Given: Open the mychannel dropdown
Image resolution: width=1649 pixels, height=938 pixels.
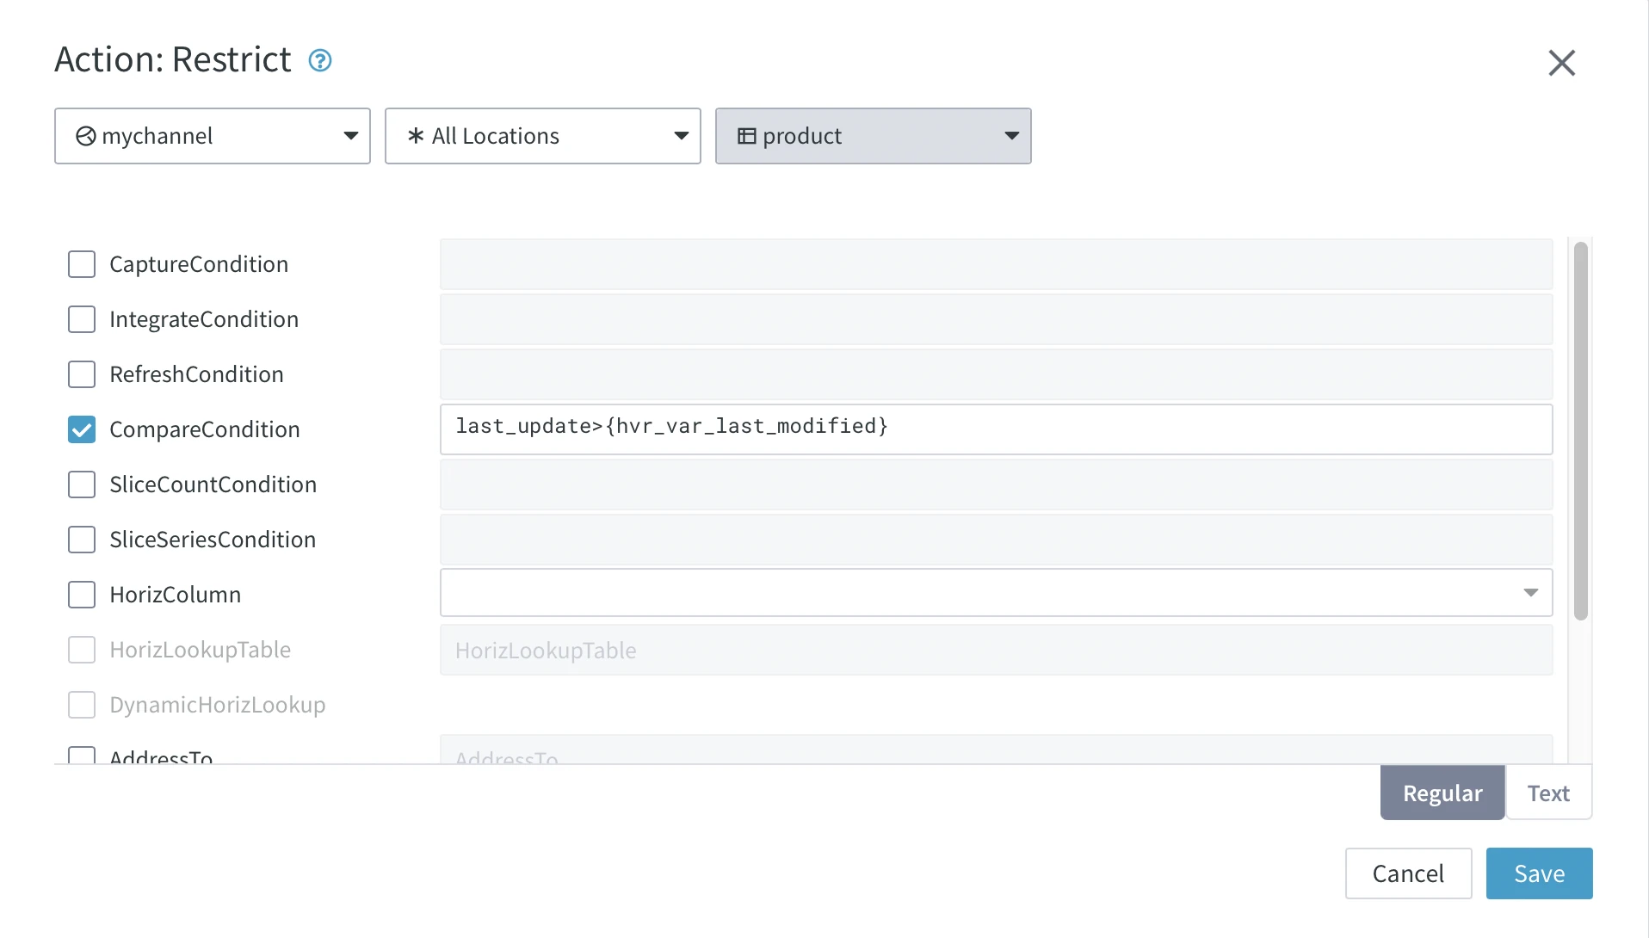Looking at the screenshot, I should 351,136.
